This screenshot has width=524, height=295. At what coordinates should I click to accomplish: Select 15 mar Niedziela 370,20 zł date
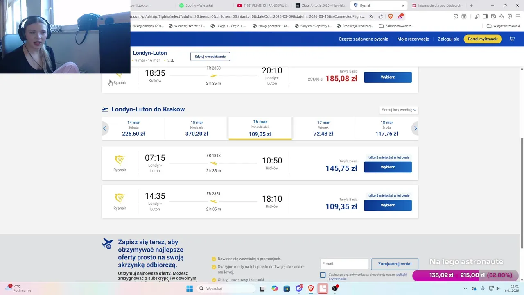pos(196,128)
